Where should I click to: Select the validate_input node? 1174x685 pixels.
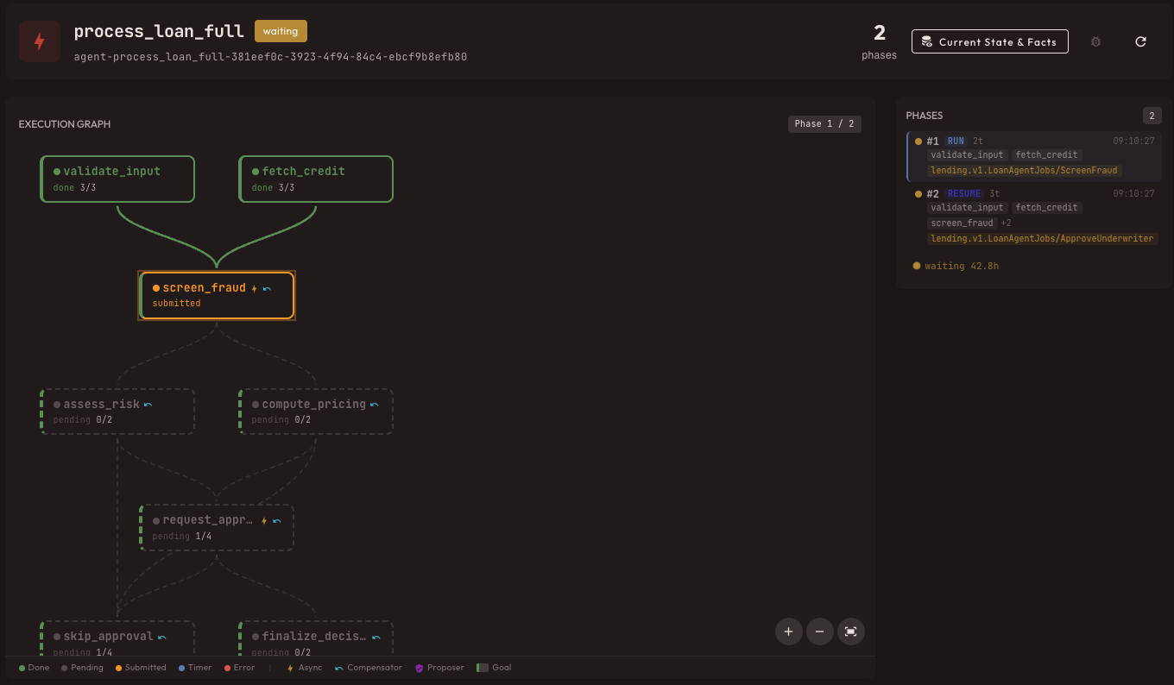tap(117, 179)
